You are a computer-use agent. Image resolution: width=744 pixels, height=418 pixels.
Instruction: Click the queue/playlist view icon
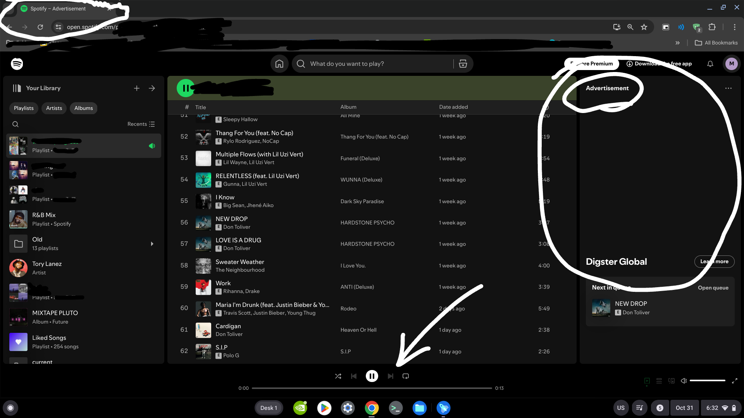[x=659, y=381]
